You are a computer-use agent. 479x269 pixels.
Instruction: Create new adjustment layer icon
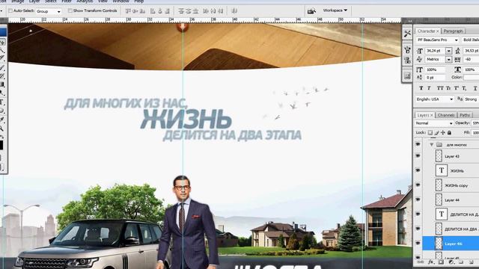451,262
